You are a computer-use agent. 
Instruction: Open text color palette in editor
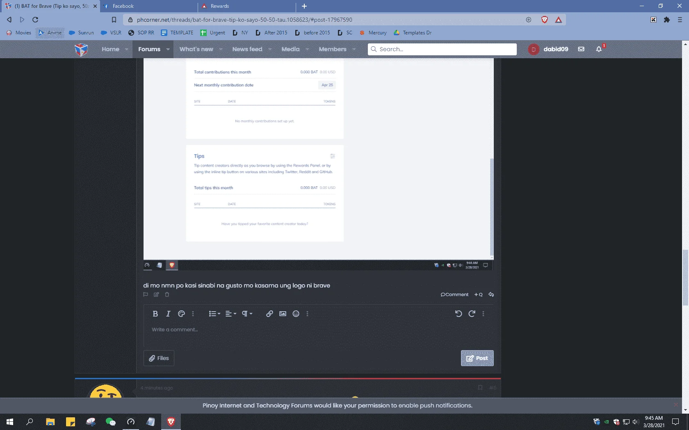pos(181,314)
